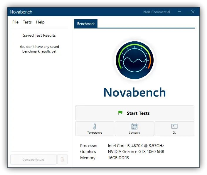Click the trash delete icon
This screenshot has width=207, height=175.
click(63, 159)
